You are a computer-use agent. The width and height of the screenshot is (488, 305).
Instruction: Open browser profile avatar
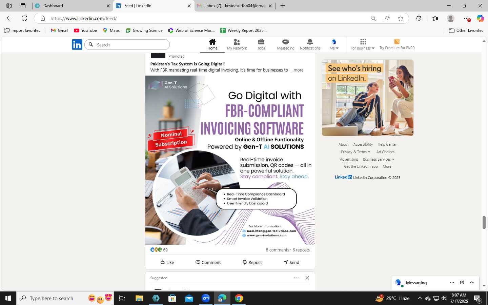pos(450,18)
